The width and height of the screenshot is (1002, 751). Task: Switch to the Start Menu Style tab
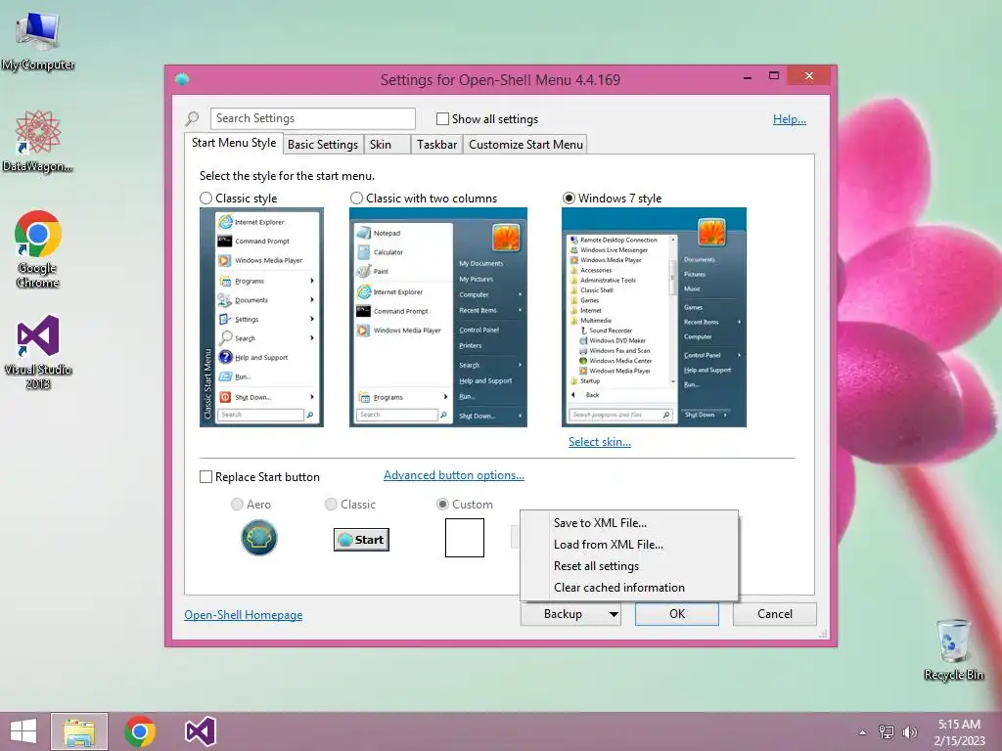(x=234, y=143)
